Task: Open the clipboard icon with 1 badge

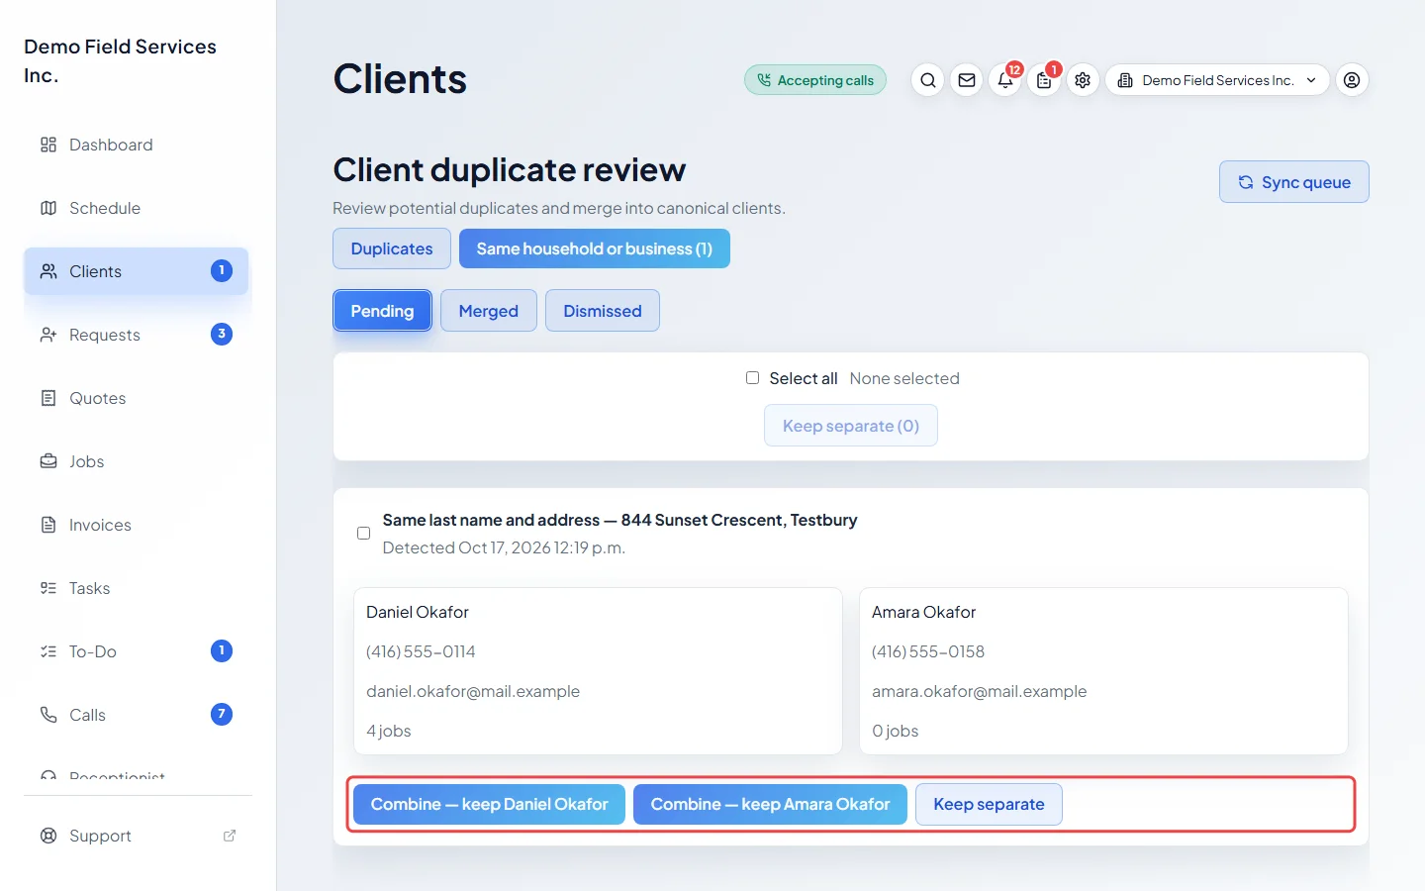Action: (x=1044, y=80)
